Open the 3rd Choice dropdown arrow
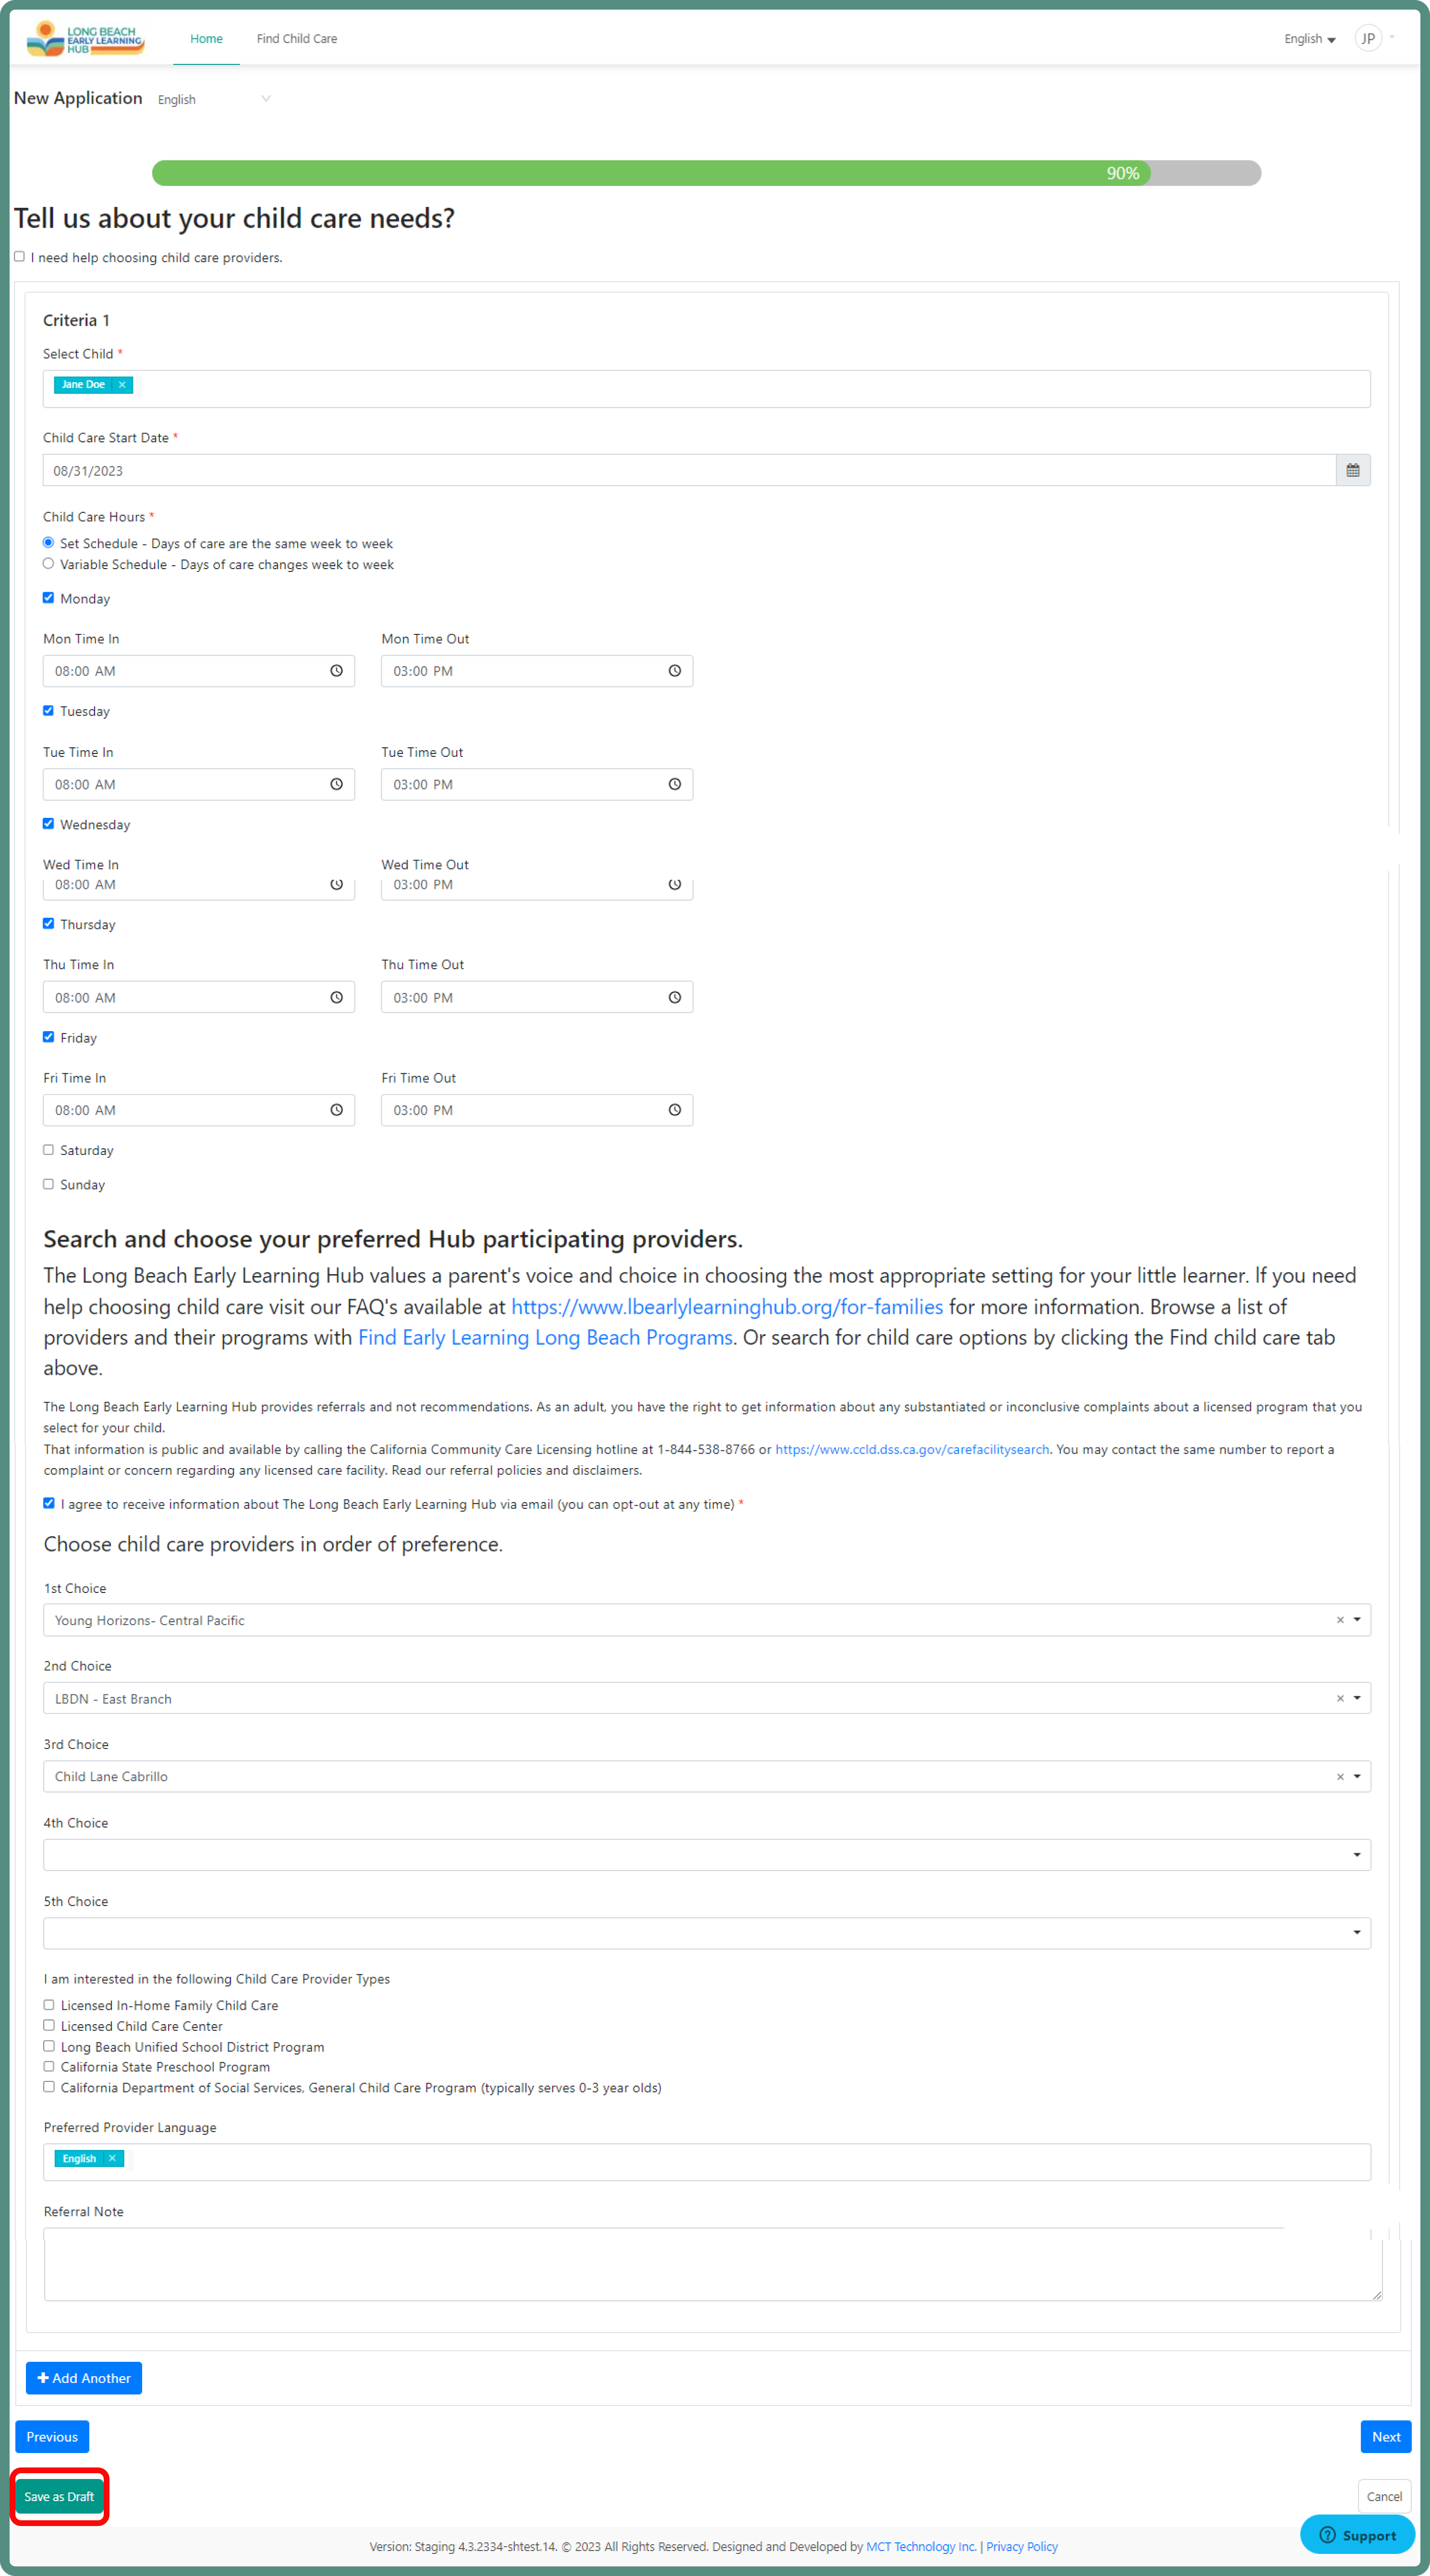Viewport: 1430px width, 2576px height. [1357, 1777]
